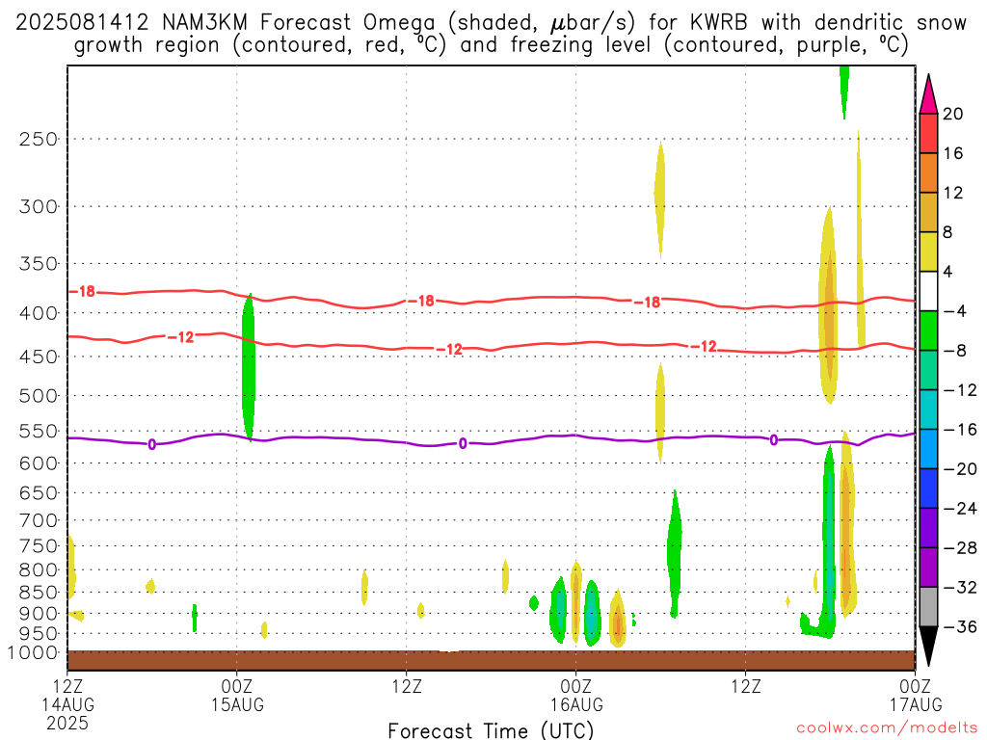Click the 00Z 16AUG time label
Viewport: 987px width, 740px height.
click(x=576, y=696)
